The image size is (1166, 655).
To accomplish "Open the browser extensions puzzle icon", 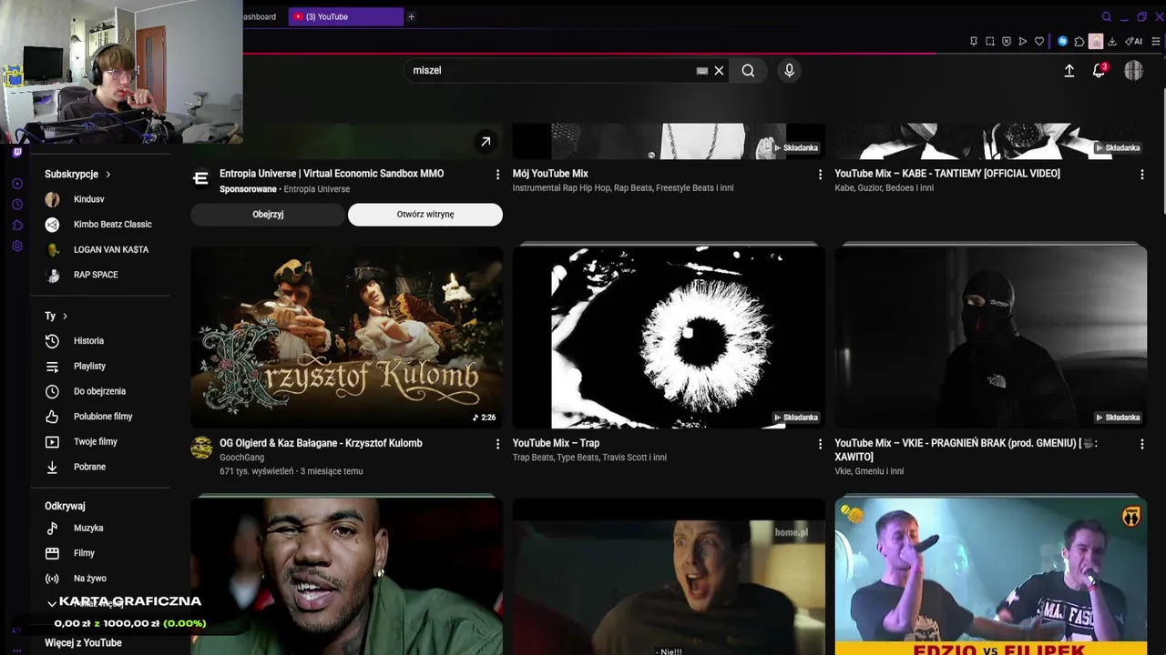I will point(1079,41).
